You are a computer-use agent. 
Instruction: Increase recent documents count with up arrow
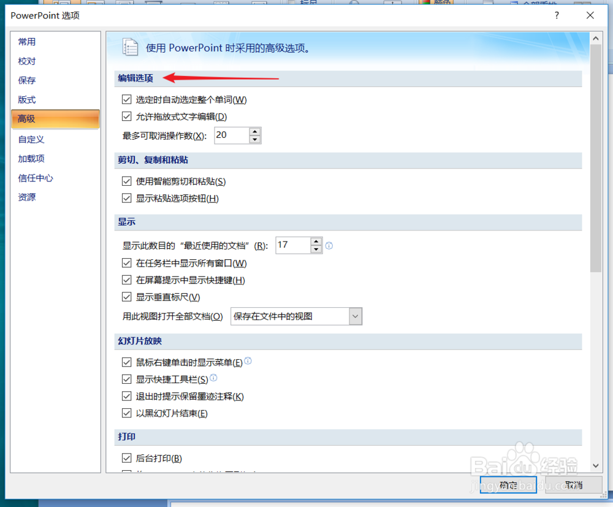click(x=316, y=242)
